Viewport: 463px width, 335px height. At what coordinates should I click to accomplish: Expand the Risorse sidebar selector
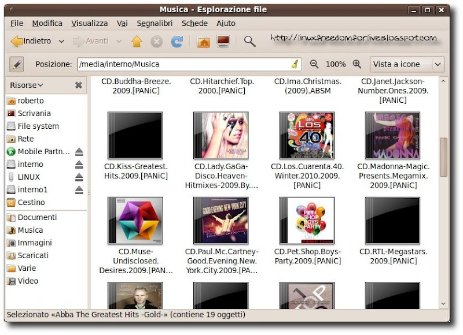pyautogui.click(x=27, y=85)
